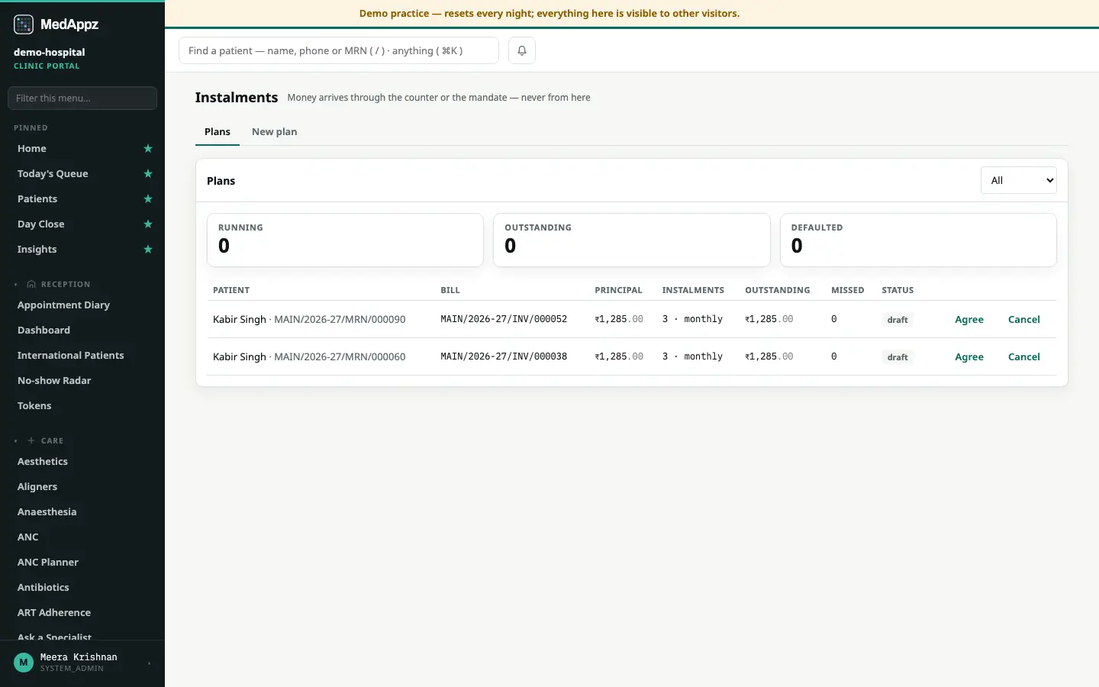Open Aligners menu item

tap(37, 487)
